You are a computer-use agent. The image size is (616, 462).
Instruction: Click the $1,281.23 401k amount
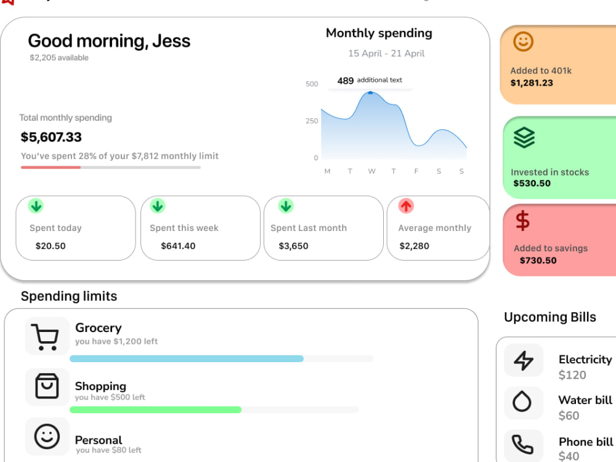coord(532,83)
